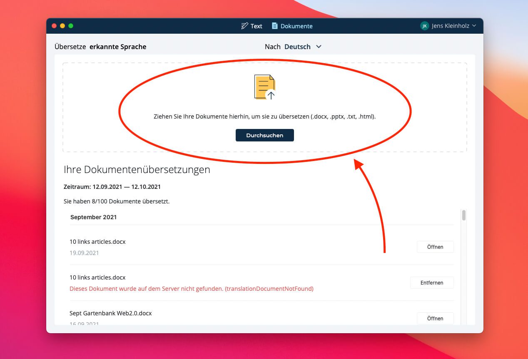This screenshot has width=528, height=359.
Task: Click the Zeitraum 12.09.2021 — 12.10.2021 line
Action: coord(112,187)
